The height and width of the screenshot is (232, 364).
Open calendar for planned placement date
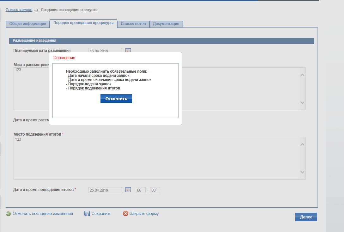pos(128,50)
